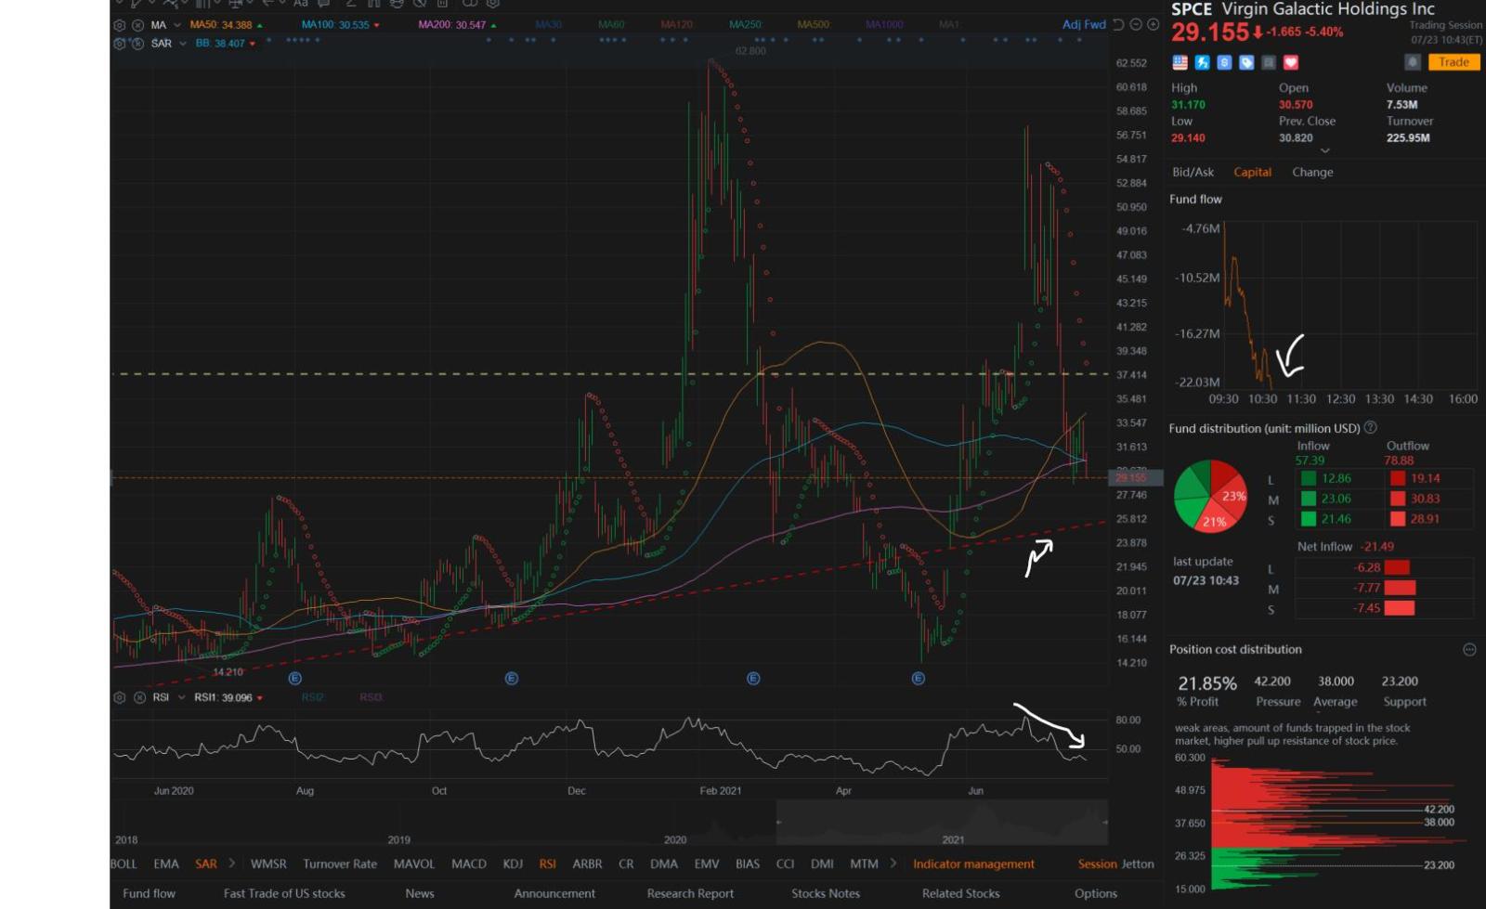The height and width of the screenshot is (909, 1486).
Task: Click the chevron right of SAR in indicator bar
Action: click(231, 864)
